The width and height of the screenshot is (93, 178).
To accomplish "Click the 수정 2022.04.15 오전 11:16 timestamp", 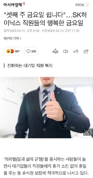I will [60, 31].
